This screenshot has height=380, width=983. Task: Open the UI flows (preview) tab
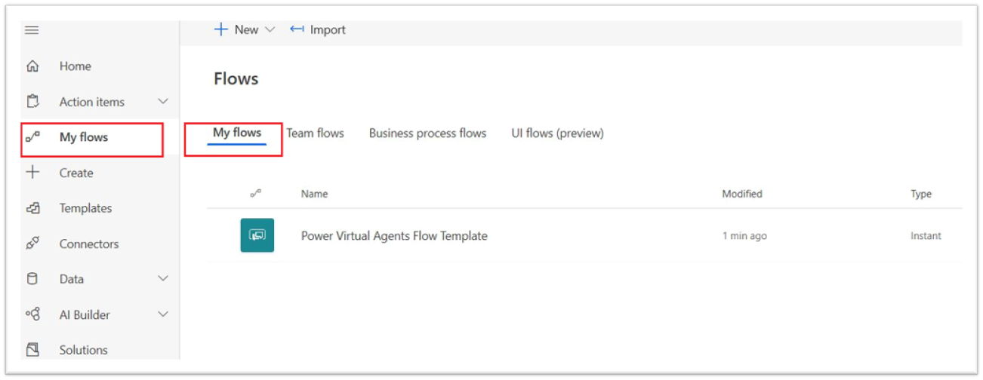557,133
